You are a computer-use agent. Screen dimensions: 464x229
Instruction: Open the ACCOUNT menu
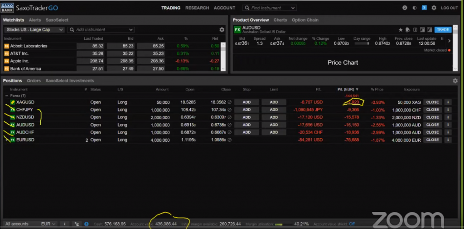point(225,8)
